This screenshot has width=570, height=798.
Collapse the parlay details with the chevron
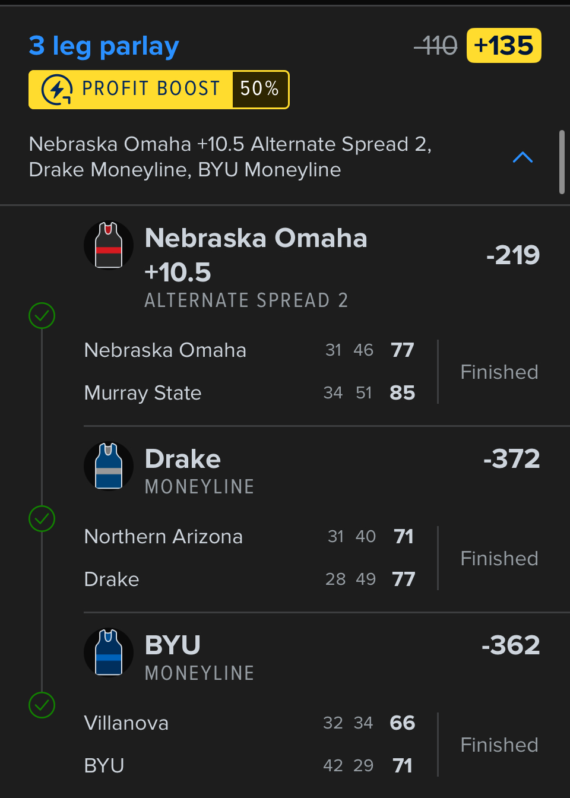coord(522,157)
